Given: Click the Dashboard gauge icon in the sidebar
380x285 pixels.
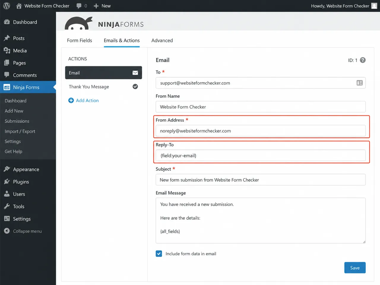Looking at the screenshot, I should pos(7,22).
